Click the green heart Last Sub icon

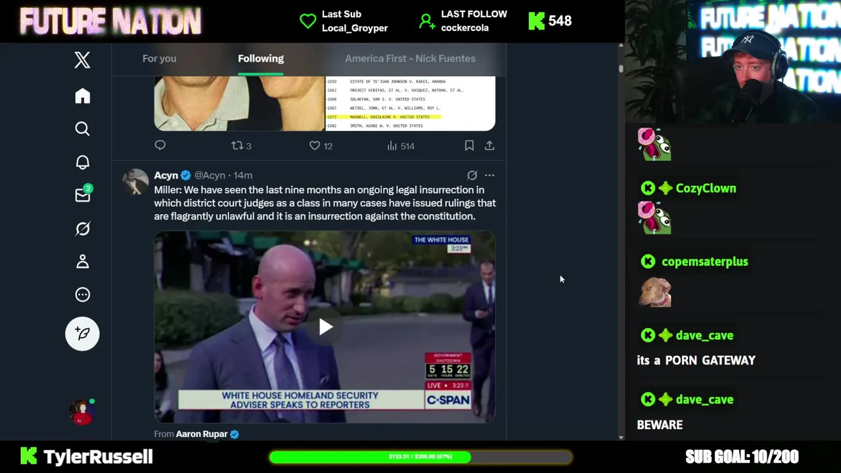307,21
